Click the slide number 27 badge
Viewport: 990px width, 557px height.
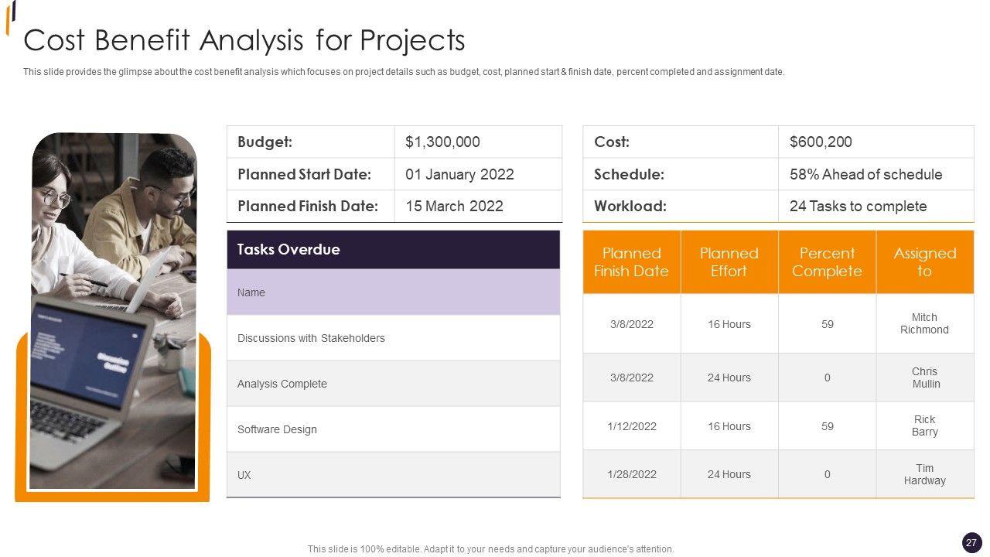[x=971, y=542]
